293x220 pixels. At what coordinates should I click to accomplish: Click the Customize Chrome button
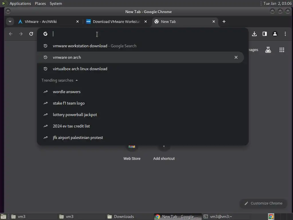tap(263, 203)
